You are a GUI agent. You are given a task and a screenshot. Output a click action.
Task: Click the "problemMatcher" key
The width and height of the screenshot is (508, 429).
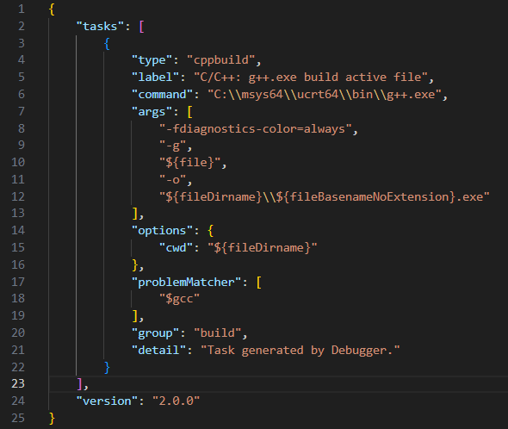(x=186, y=282)
